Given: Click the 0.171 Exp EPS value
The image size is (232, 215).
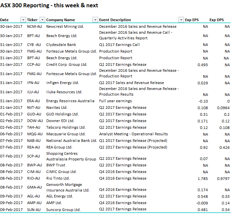Looking at the screenshot, I should pos(203,121).
